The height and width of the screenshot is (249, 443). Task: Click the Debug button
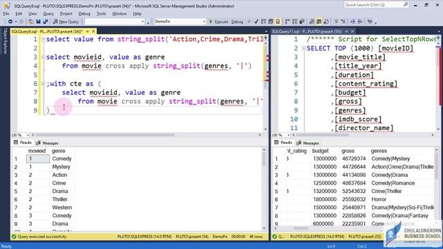click(x=237, y=21)
